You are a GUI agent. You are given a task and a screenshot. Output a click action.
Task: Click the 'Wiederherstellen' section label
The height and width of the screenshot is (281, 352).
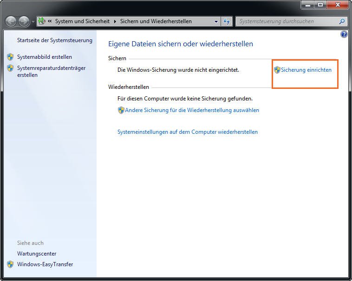129,87
